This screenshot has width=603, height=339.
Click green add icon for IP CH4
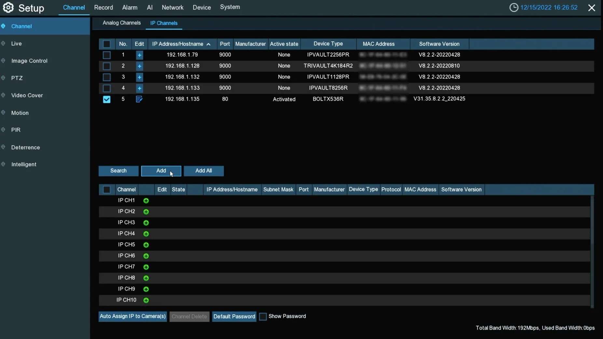(146, 234)
